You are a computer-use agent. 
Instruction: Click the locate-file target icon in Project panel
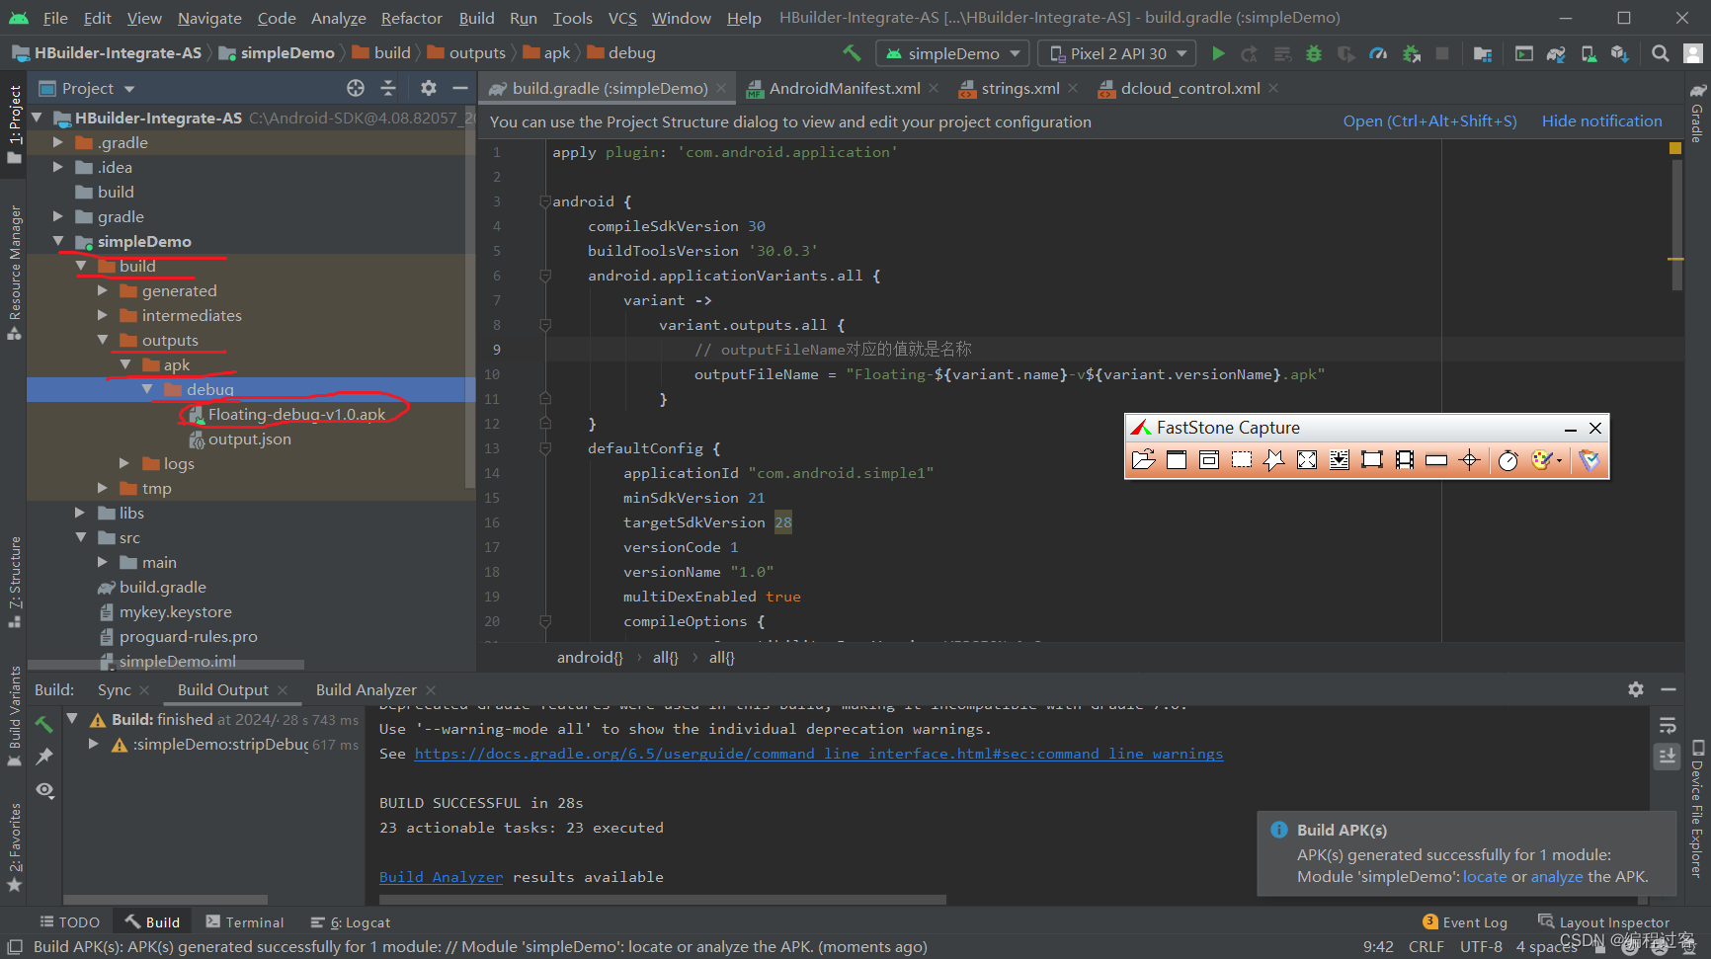pyautogui.click(x=356, y=88)
